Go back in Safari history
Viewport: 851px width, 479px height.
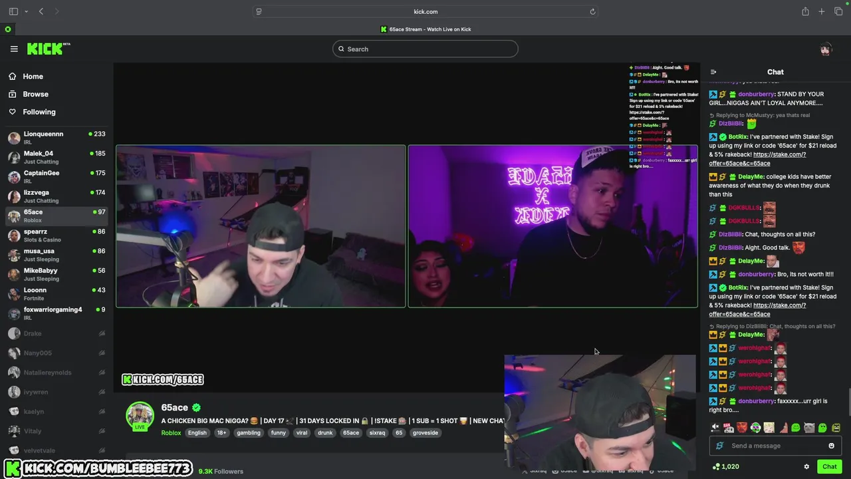[41, 11]
